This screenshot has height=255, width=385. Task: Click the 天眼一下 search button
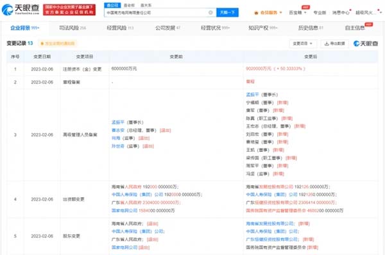click(227, 13)
